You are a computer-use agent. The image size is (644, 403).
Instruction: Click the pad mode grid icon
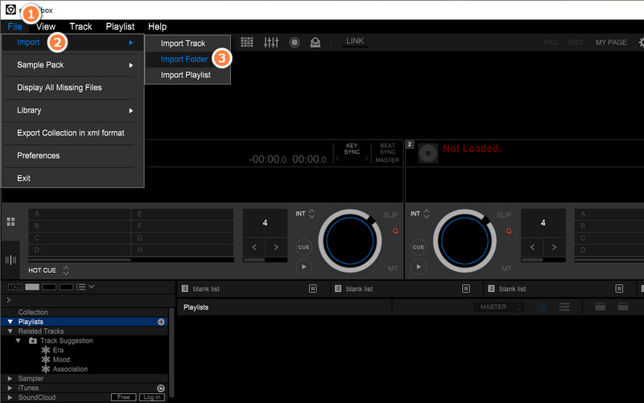coord(11,222)
